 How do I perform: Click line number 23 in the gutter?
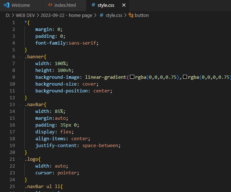(12, 173)
